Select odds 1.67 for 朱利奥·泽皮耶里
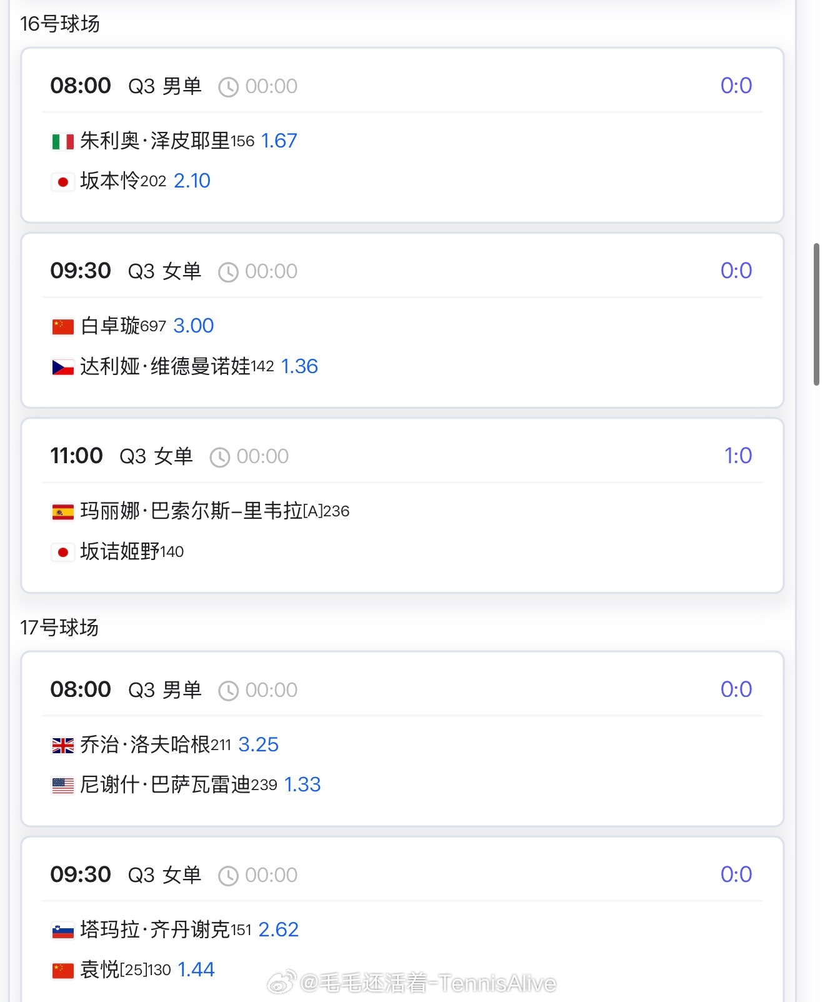Image resolution: width=825 pixels, height=1002 pixels. pyautogui.click(x=279, y=141)
